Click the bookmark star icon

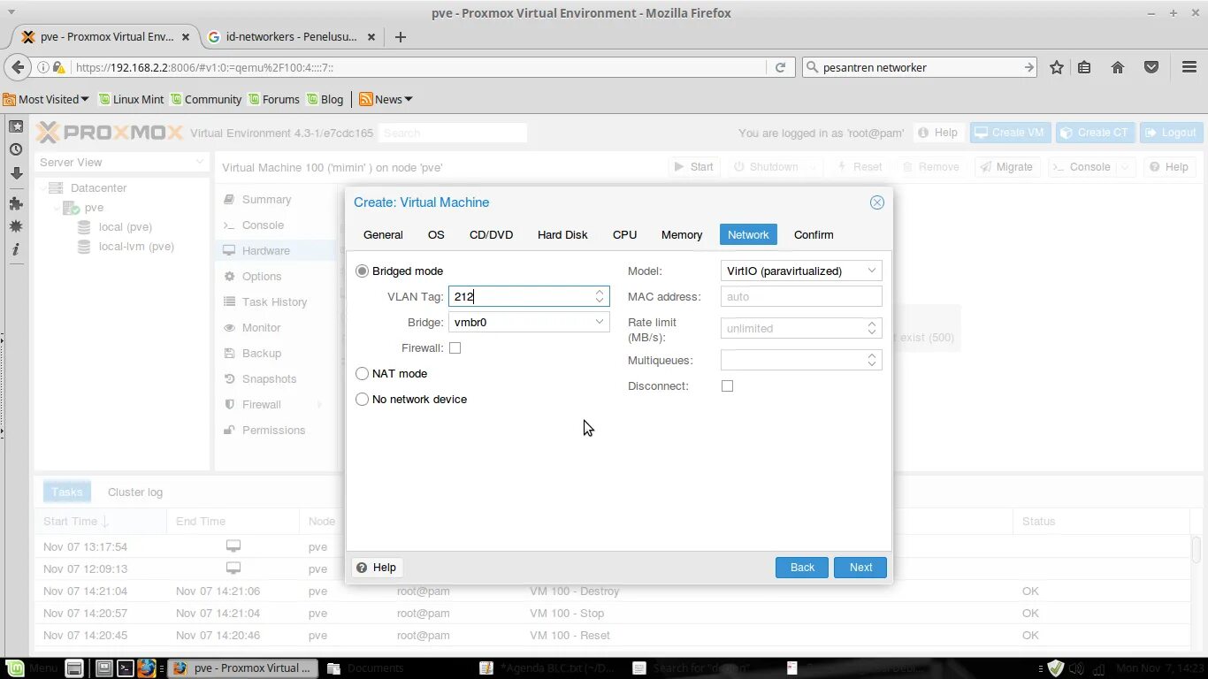(1056, 67)
